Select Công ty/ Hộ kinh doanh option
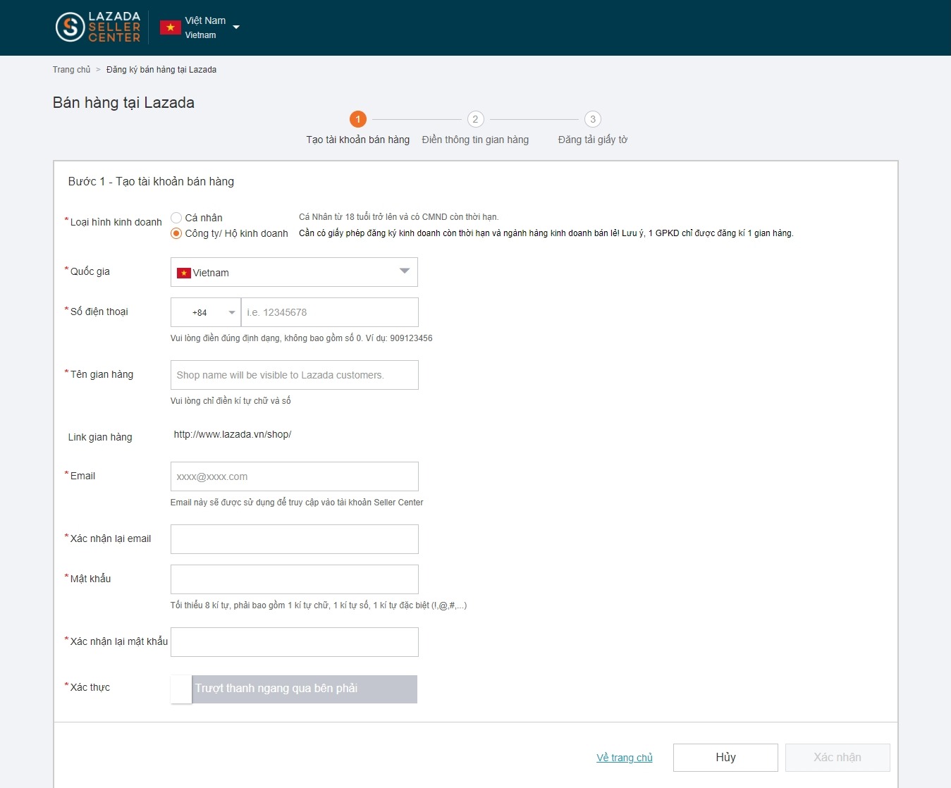This screenshot has width=951, height=788. (x=176, y=233)
